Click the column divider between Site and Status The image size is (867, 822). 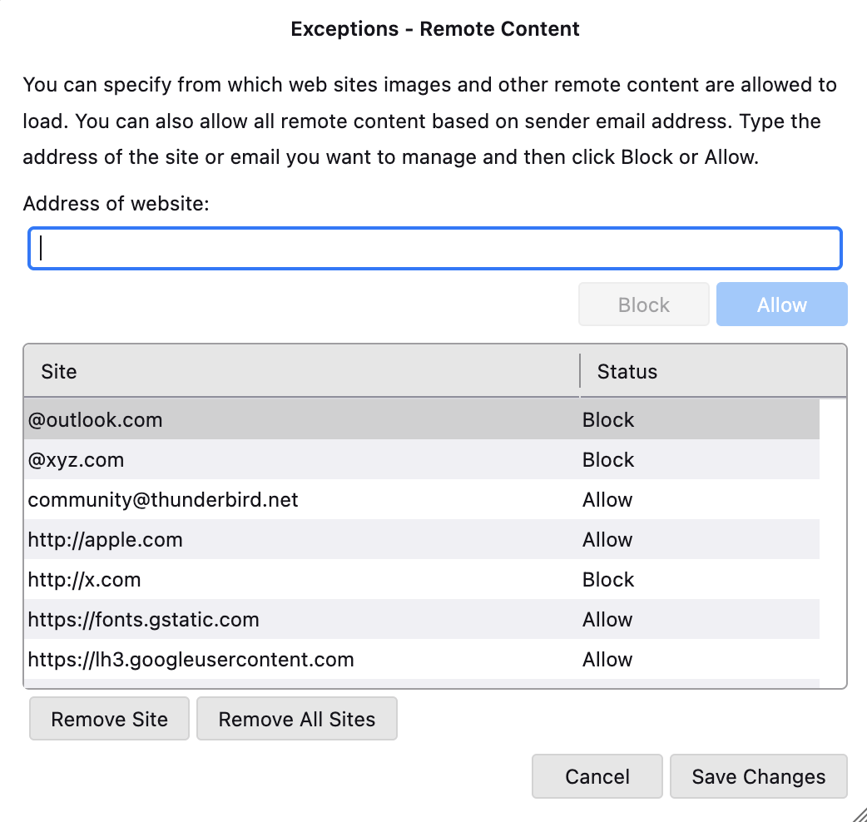click(x=580, y=371)
